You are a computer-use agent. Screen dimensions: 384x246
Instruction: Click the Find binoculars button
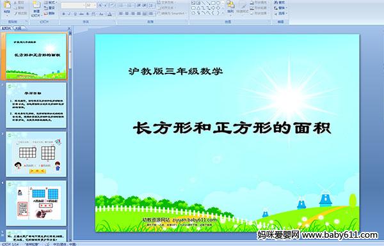[280, 2]
